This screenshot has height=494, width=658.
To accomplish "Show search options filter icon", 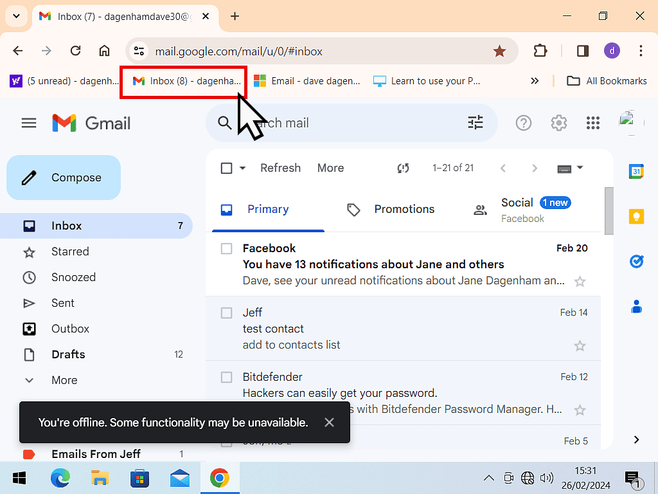I will tap(476, 123).
